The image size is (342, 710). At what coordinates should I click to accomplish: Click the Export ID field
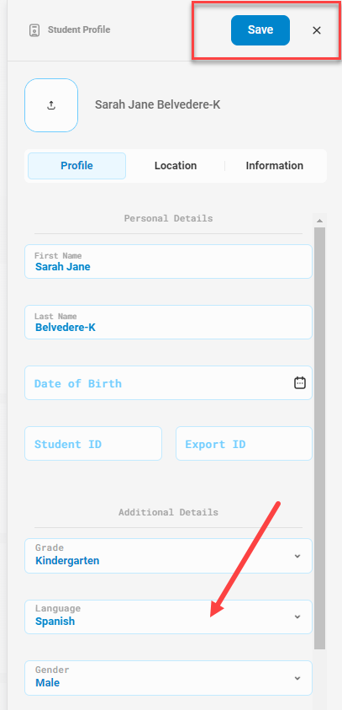[x=244, y=444]
